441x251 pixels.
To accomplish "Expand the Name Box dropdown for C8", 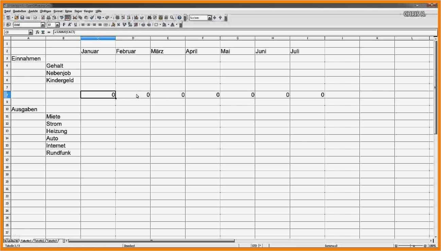I will [x=31, y=32].
